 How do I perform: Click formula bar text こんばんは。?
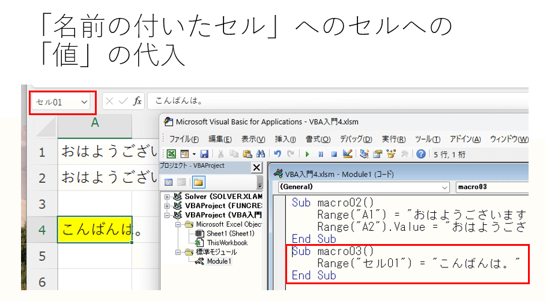click(179, 101)
